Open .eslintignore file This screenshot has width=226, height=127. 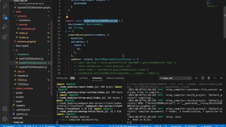point(23,110)
